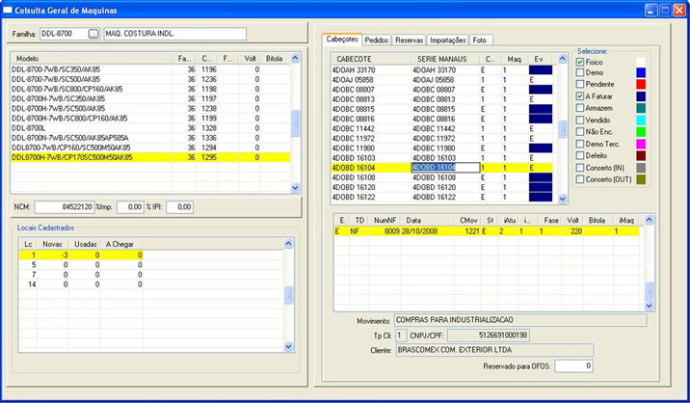Enable the Conserto (IN) checkbox

pyautogui.click(x=580, y=168)
